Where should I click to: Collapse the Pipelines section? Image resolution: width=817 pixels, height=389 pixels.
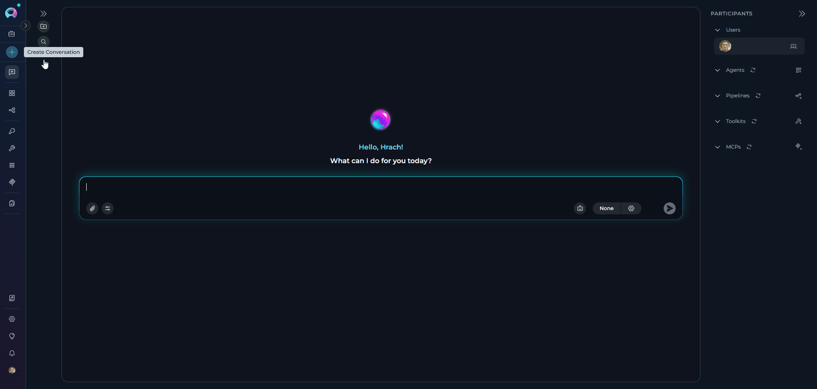(x=717, y=96)
